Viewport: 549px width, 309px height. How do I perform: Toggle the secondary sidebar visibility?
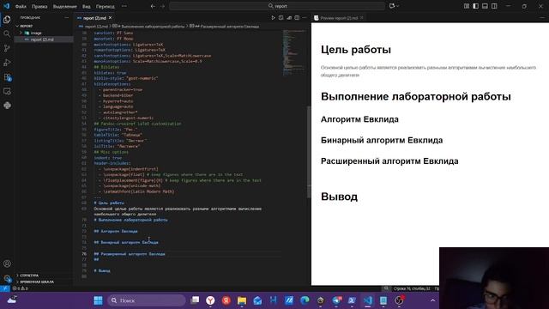494,6
